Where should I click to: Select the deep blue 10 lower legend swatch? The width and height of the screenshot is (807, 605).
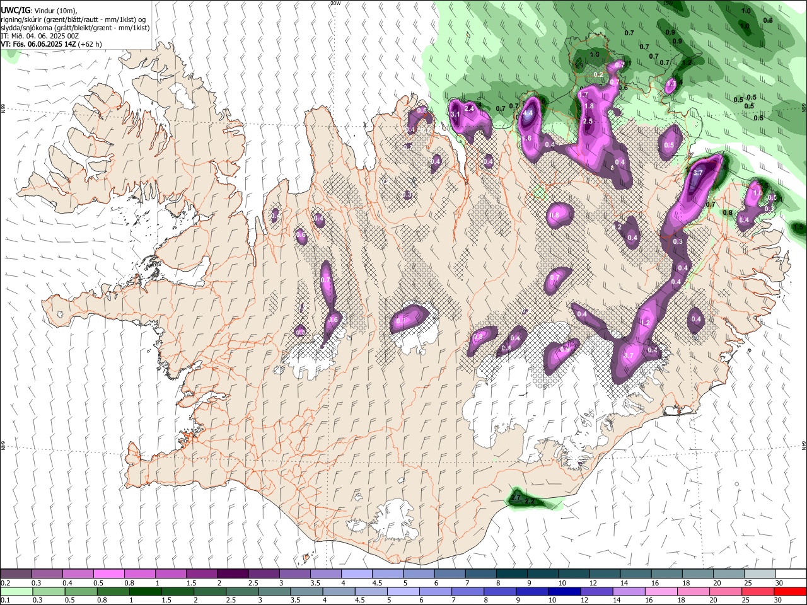tap(564, 591)
